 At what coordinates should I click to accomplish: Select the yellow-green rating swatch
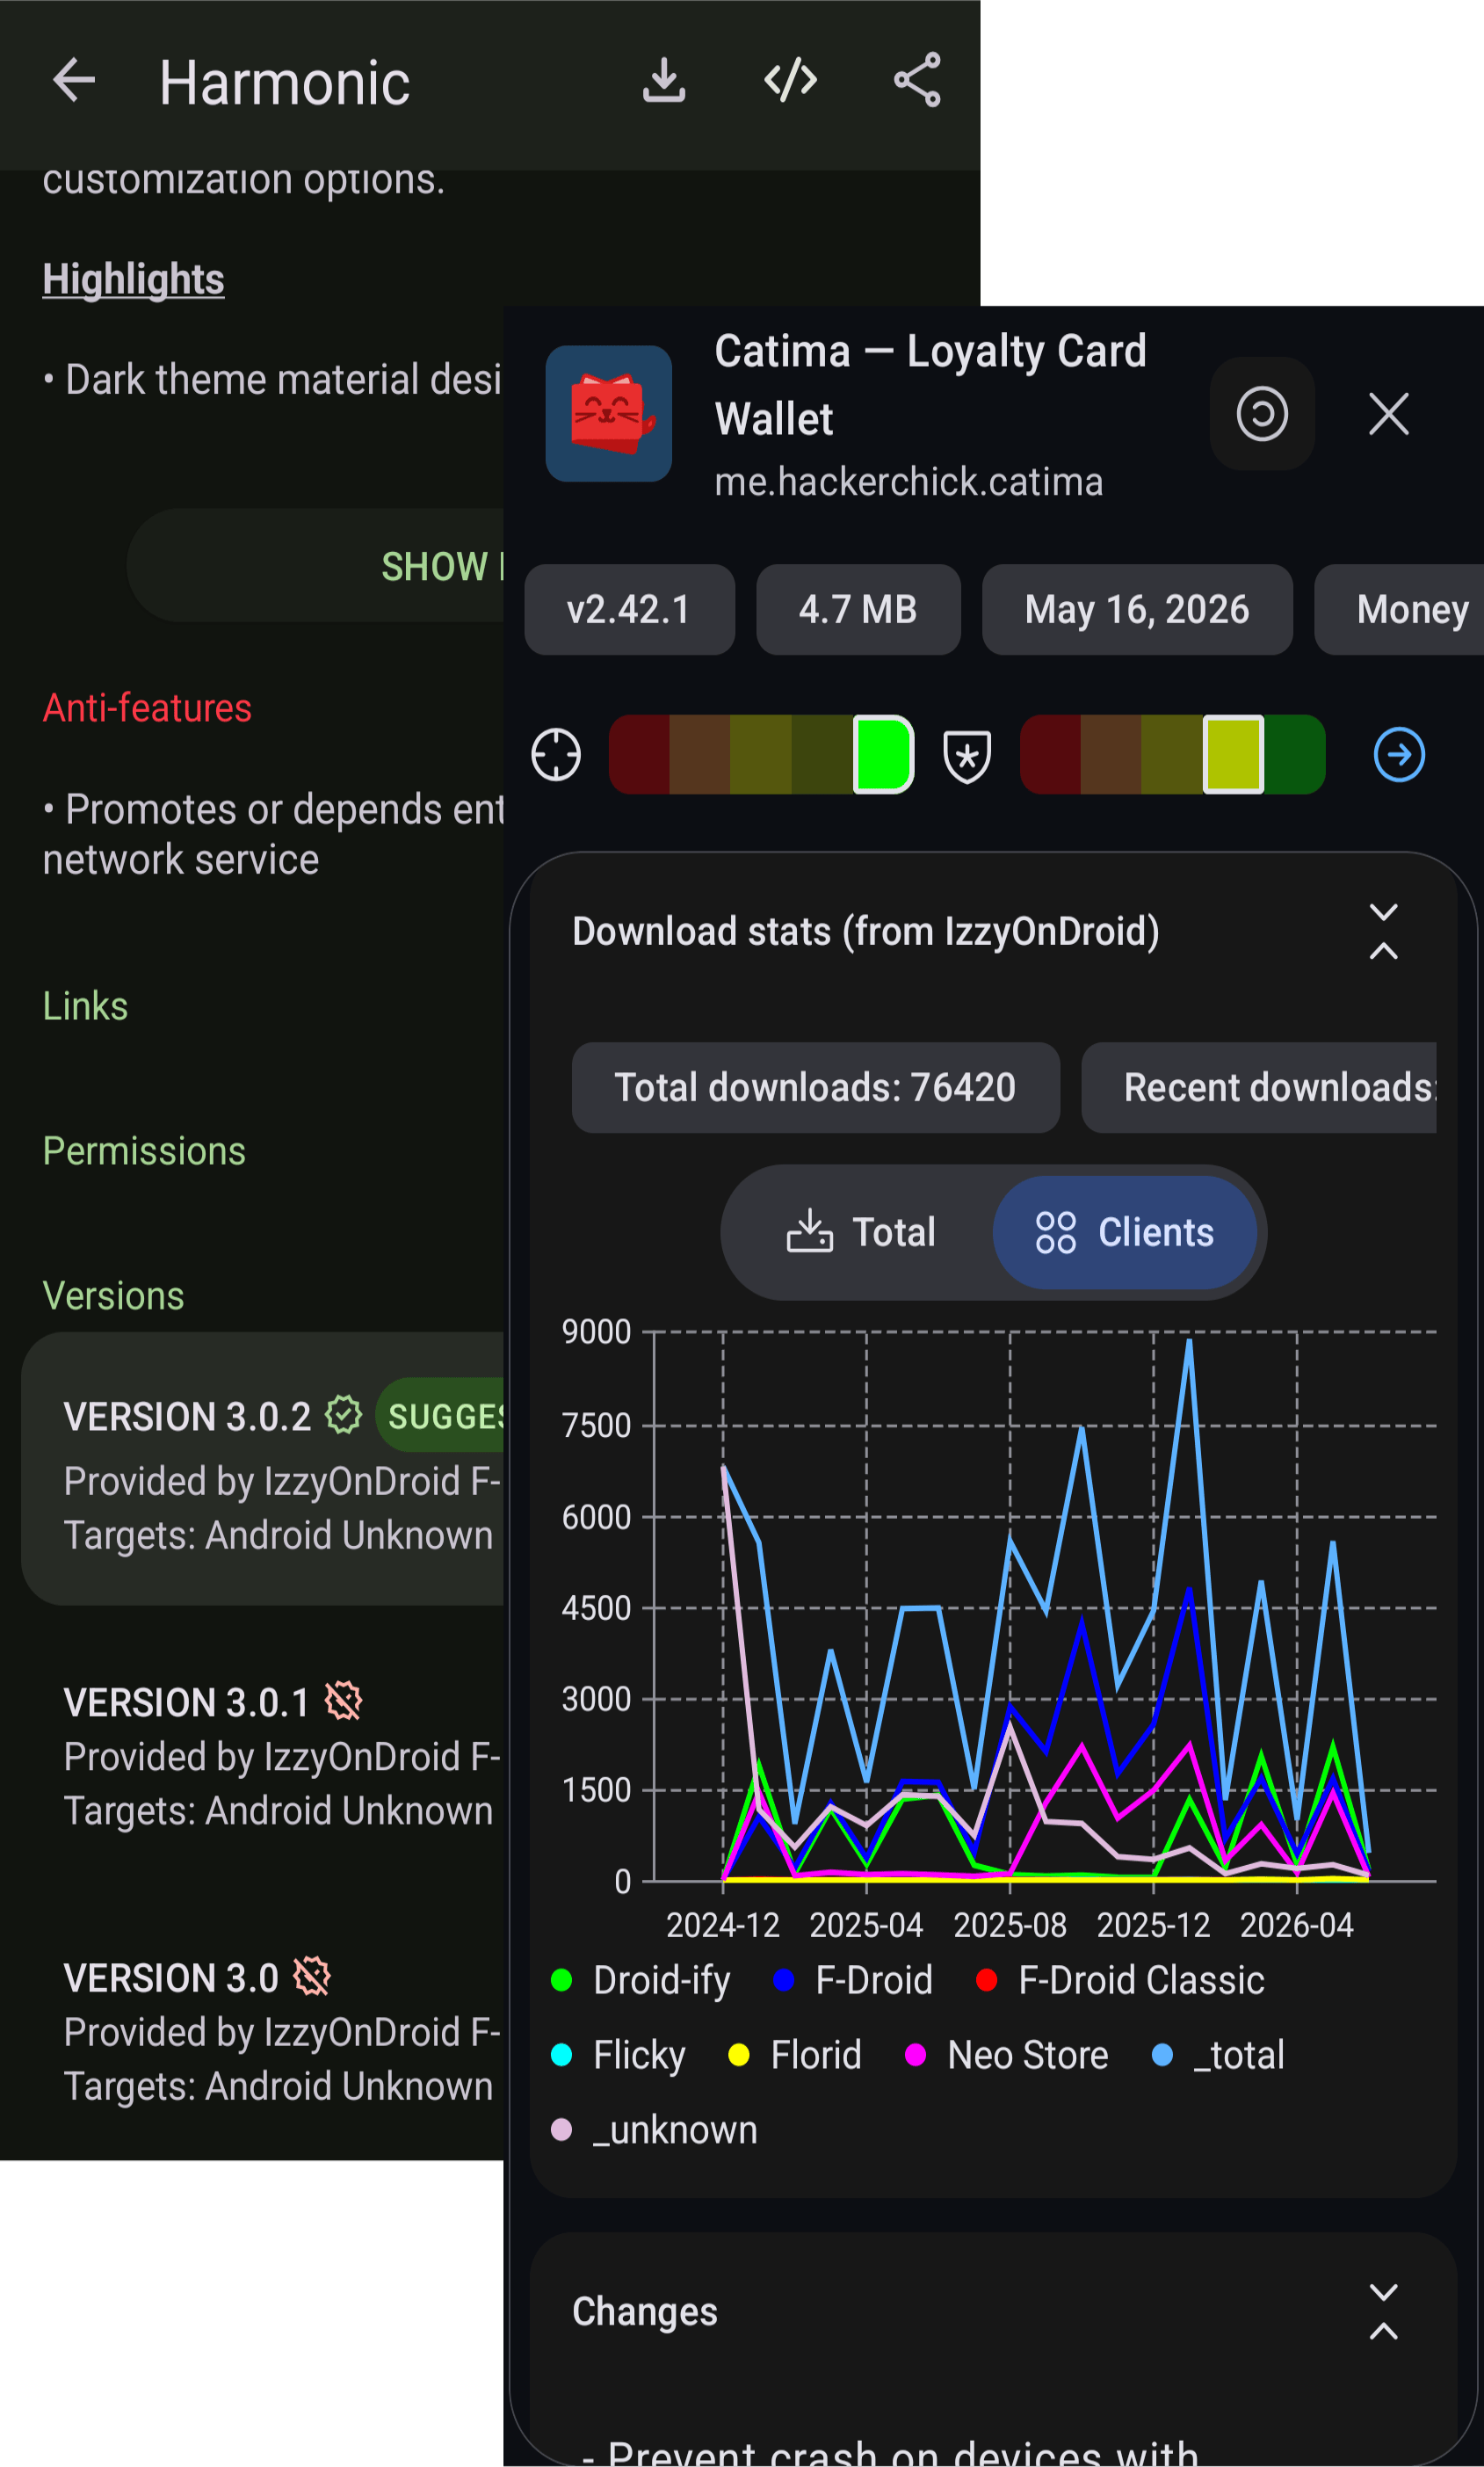(1232, 754)
